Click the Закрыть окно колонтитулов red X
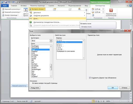Image resolution: width=133 pixels, height=104 pixels. (x=111, y=11)
